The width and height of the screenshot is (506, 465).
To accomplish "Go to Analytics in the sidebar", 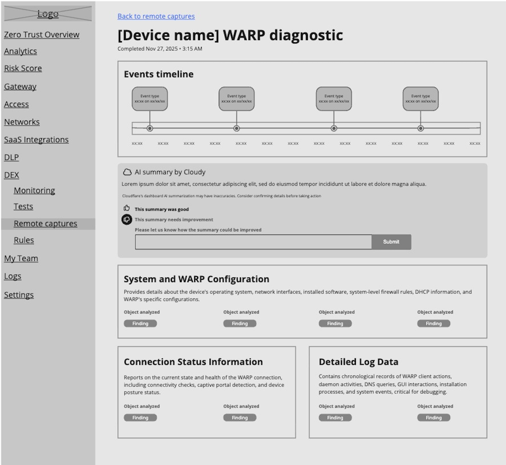I will (20, 51).
